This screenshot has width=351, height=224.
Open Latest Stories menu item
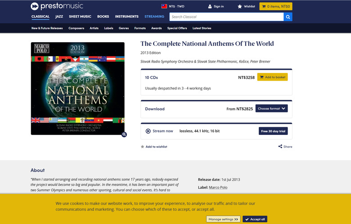[202, 28]
